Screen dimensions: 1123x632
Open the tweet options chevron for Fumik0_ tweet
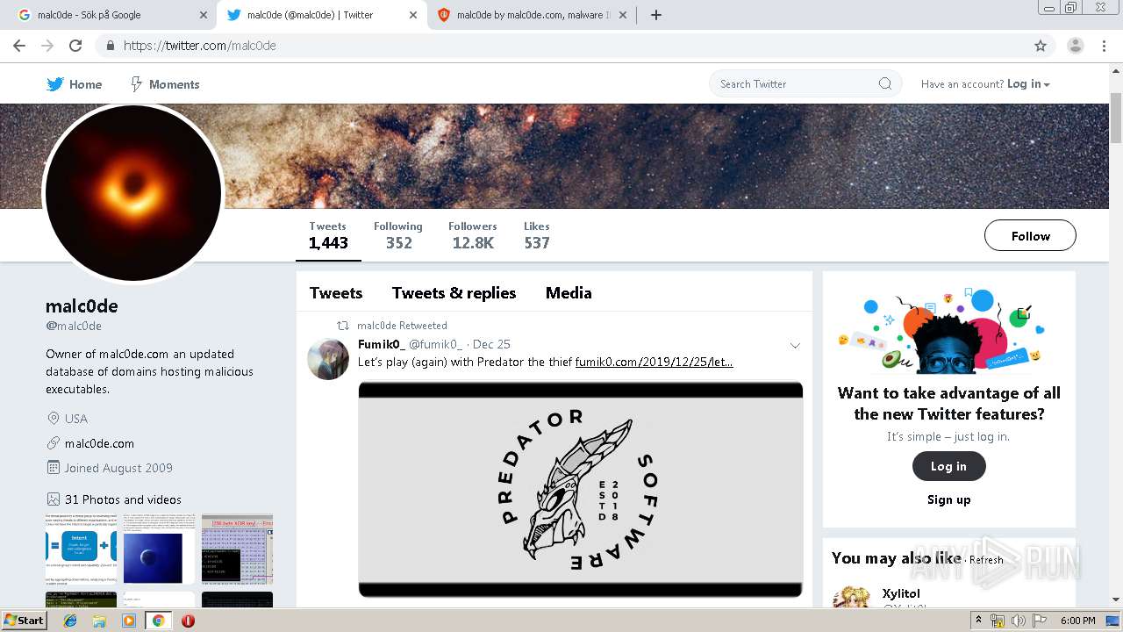(x=795, y=345)
